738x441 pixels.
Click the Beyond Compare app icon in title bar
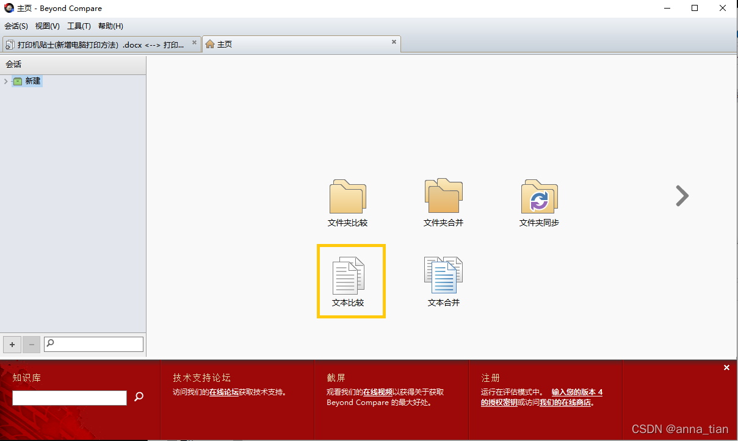(x=9, y=9)
